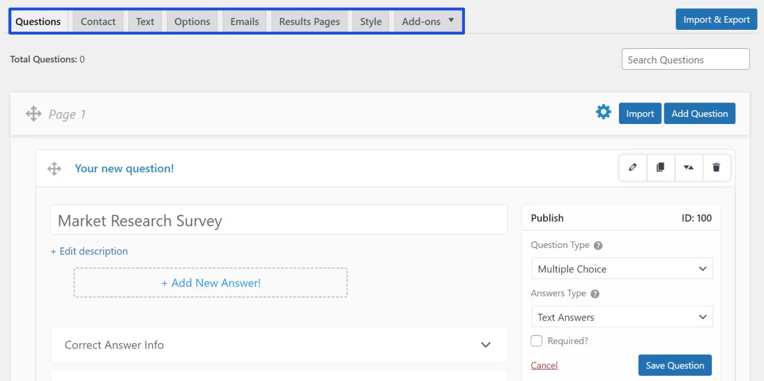Click the Add Question button
The image size is (764, 381).
pyautogui.click(x=700, y=113)
